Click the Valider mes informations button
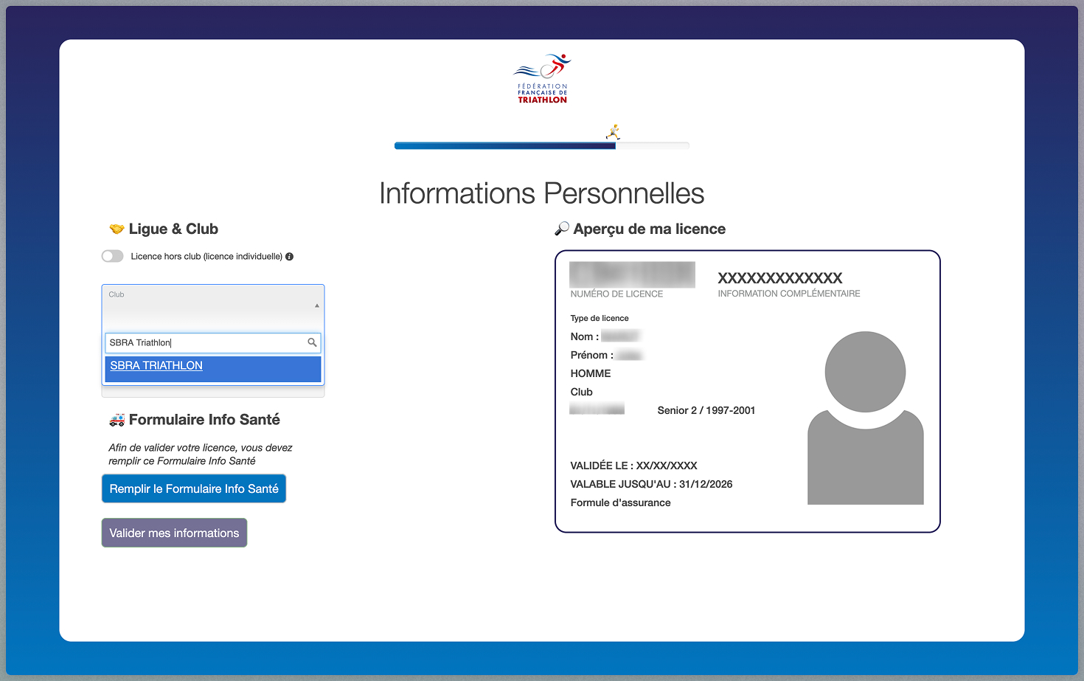This screenshot has height=681, width=1084. pyautogui.click(x=174, y=533)
